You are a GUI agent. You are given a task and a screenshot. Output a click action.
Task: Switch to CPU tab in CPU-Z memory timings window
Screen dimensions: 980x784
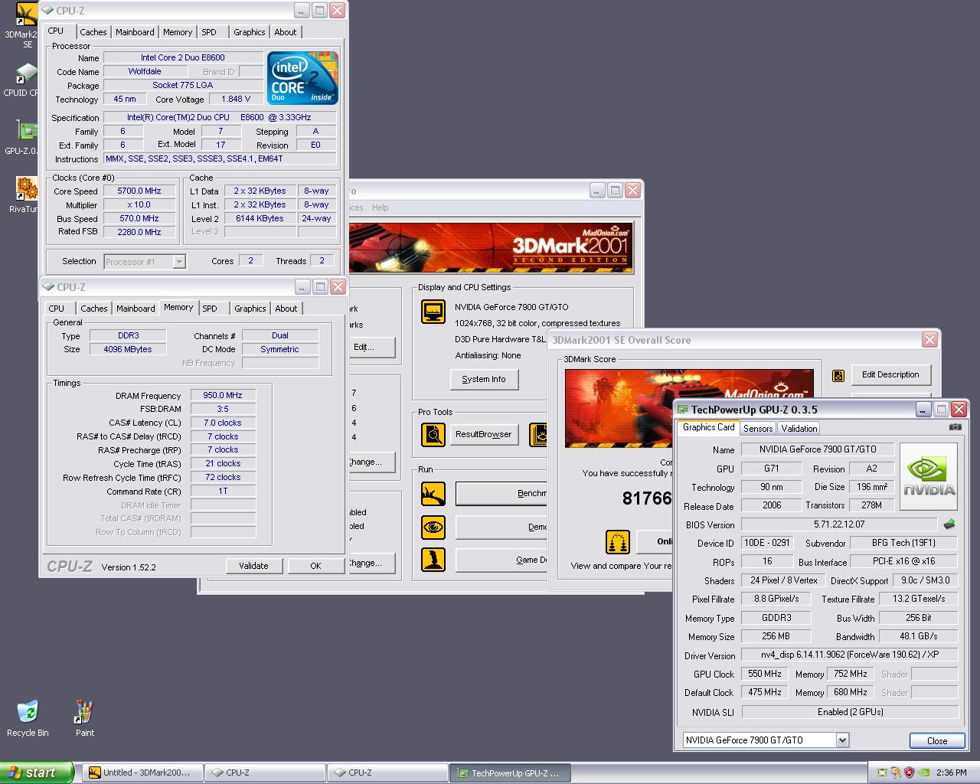(57, 309)
